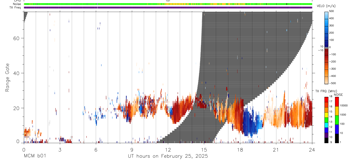
Task: Pick the yellow swatch in NOISE legend
Action: point(336,111)
